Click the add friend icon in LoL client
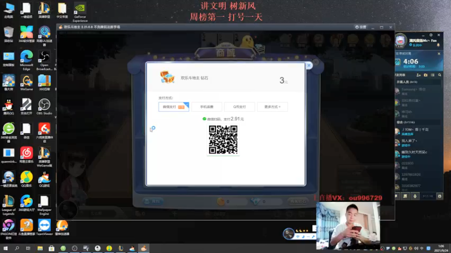 (418, 75)
